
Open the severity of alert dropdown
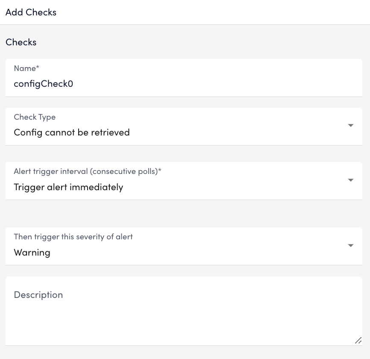184,246
